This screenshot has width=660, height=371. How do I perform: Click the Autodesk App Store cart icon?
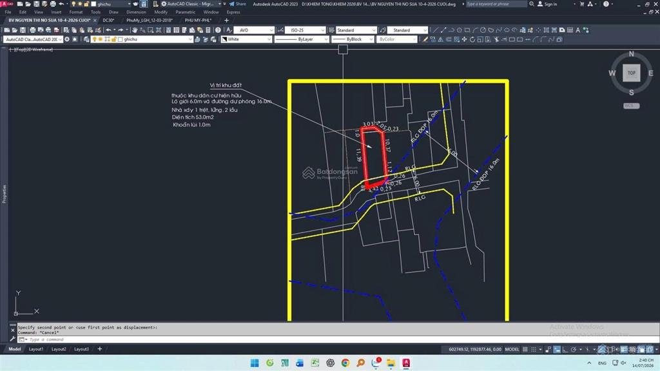582,4
